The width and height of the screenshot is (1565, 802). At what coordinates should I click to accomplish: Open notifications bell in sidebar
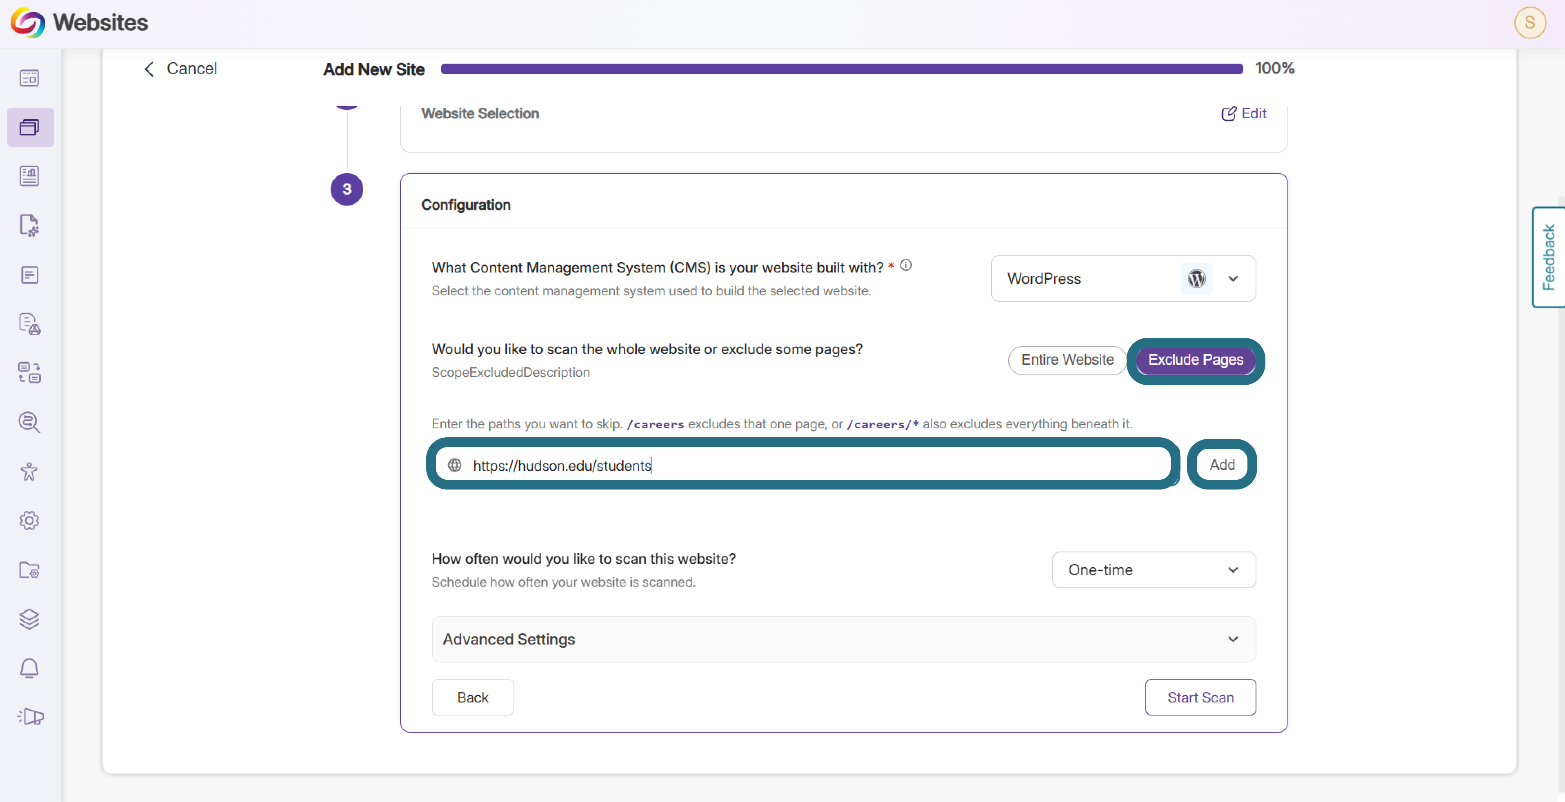pyautogui.click(x=30, y=668)
